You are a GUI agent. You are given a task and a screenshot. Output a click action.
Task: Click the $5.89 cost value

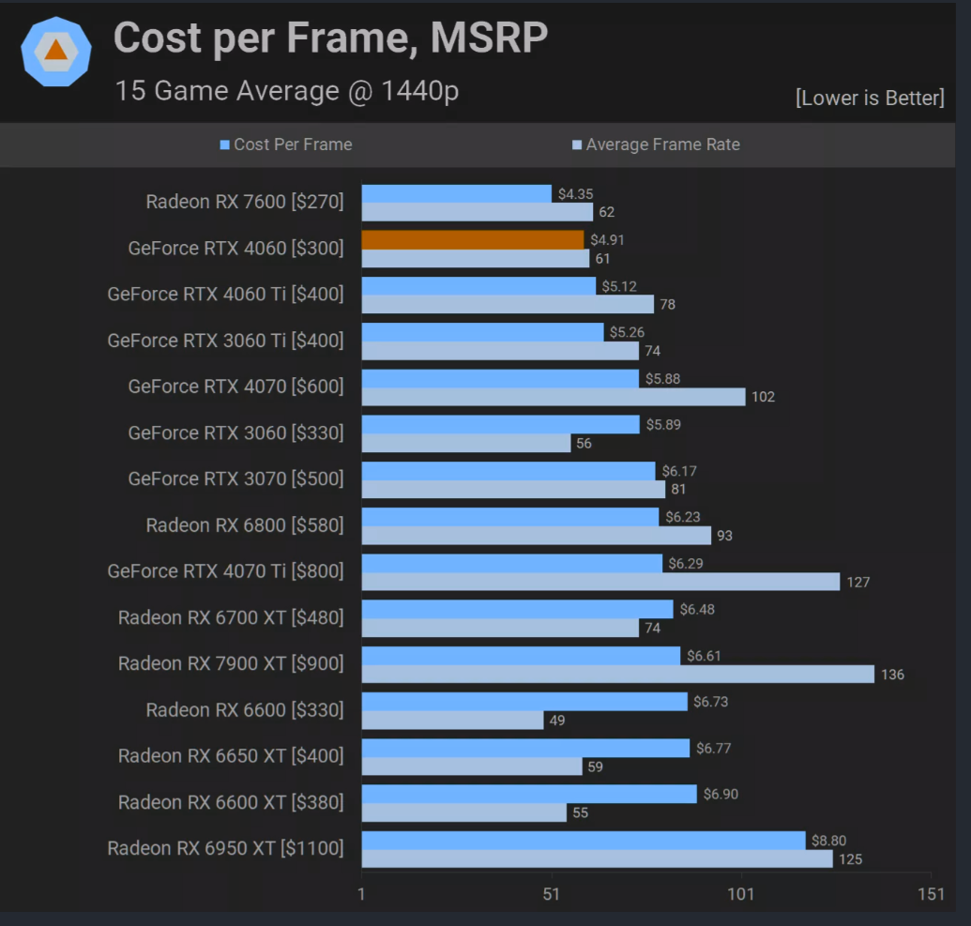[x=663, y=424]
